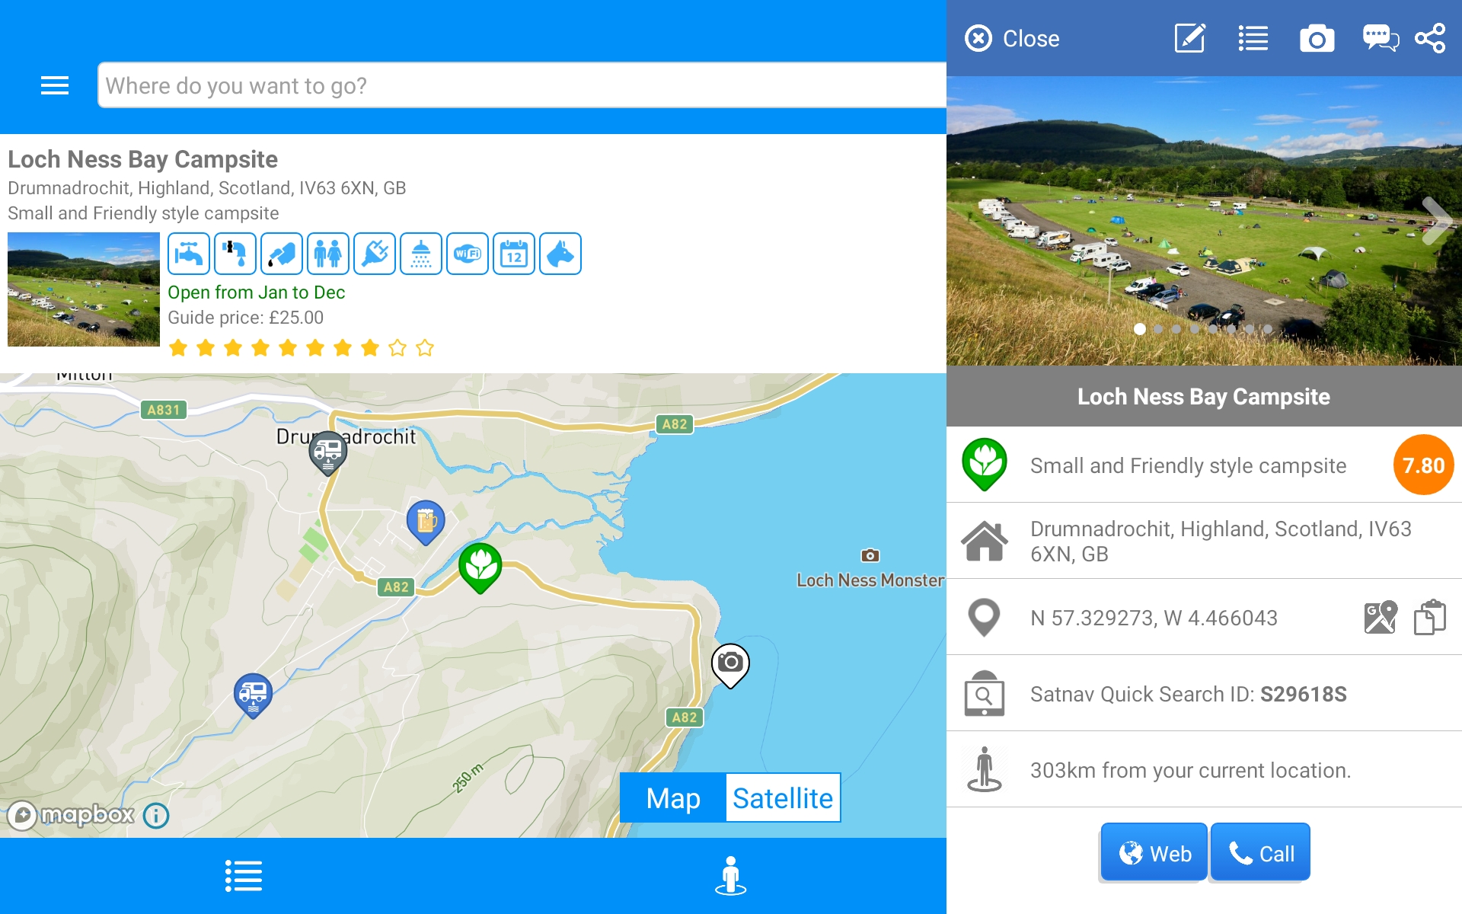
Task: Open the copy coordinates button
Action: point(1429,617)
